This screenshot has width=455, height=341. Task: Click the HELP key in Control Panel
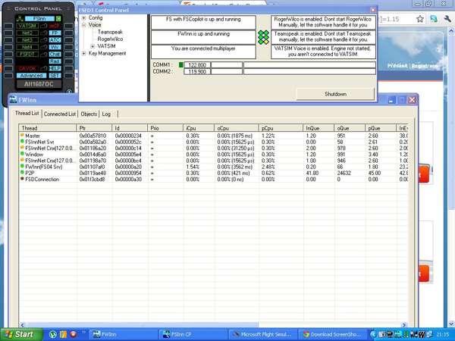(55, 68)
